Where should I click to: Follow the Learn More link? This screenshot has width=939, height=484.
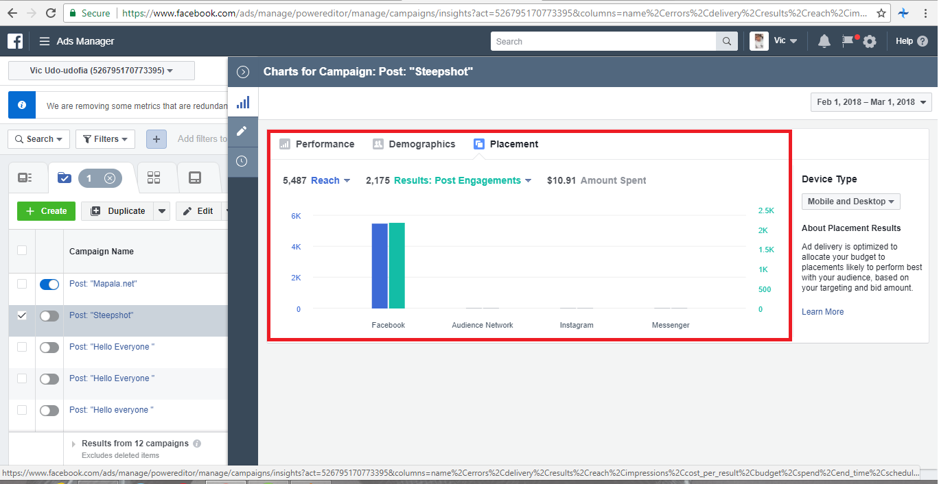pos(822,312)
